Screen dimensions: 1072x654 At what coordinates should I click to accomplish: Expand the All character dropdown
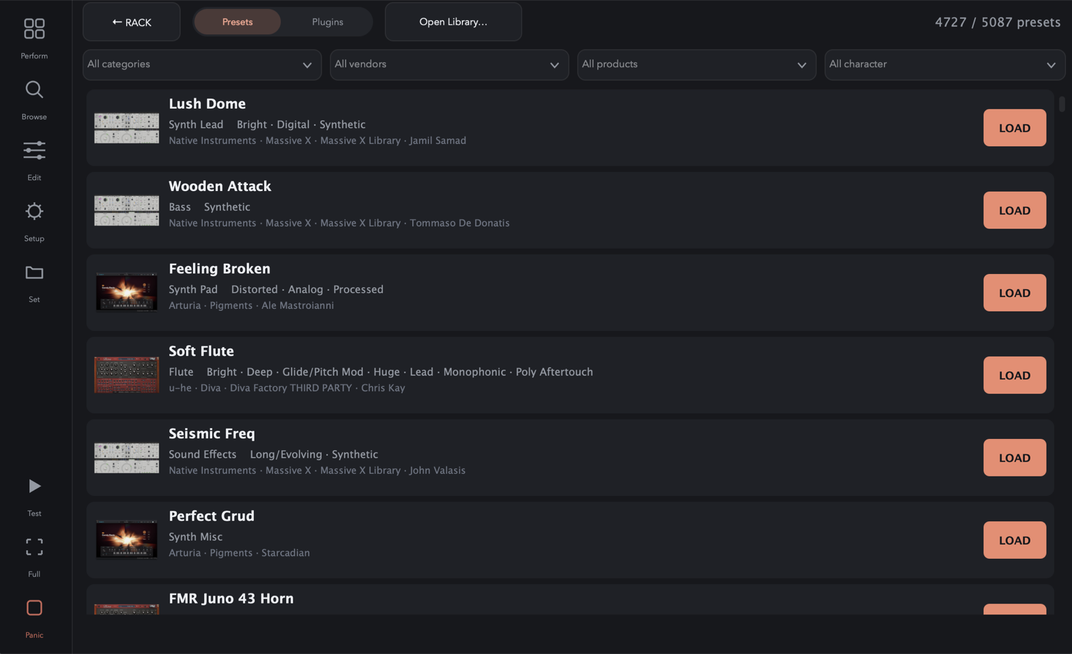(945, 64)
